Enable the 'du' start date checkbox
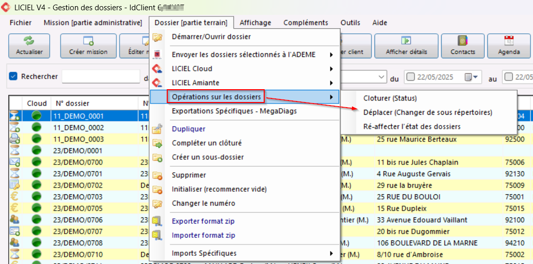The height and width of the screenshot is (264, 533). 410,77
